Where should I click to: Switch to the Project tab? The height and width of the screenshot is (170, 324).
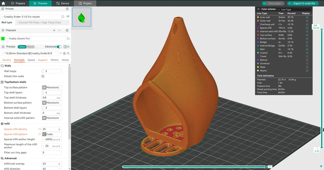click(85, 3)
